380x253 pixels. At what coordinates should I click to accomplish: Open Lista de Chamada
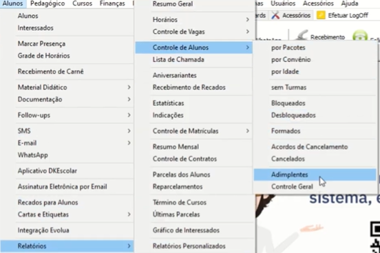pos(178,60)
